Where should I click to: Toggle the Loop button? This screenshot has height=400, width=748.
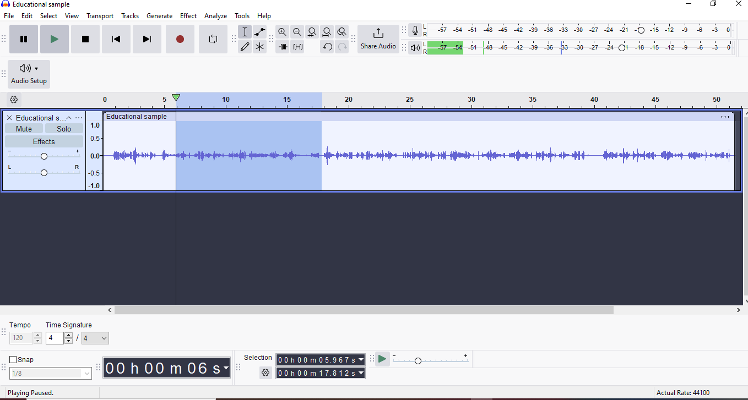click(213, 39)
